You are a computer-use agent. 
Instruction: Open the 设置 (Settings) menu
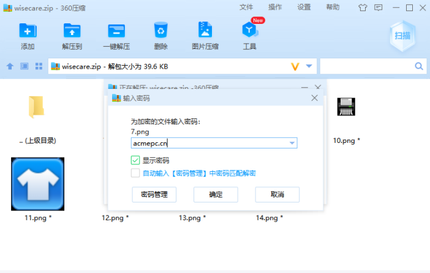tap(304, 7)
